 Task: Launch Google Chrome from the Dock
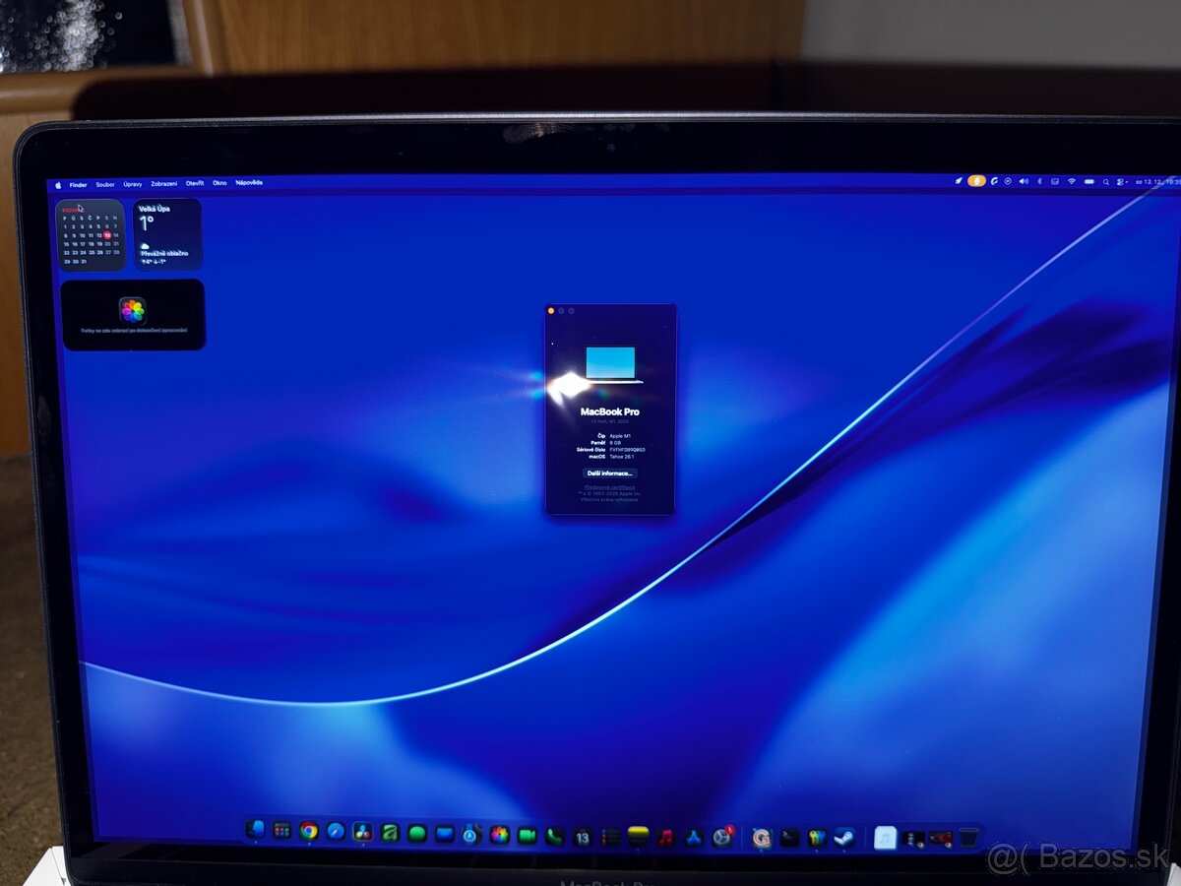(309, 831)
